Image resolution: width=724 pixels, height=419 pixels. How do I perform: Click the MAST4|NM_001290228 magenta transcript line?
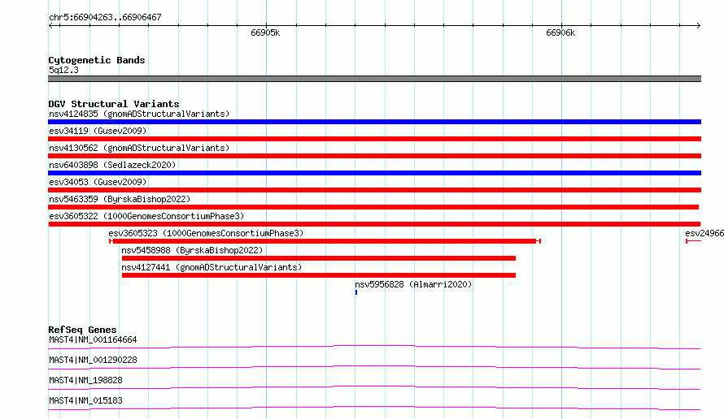point(374,367)
